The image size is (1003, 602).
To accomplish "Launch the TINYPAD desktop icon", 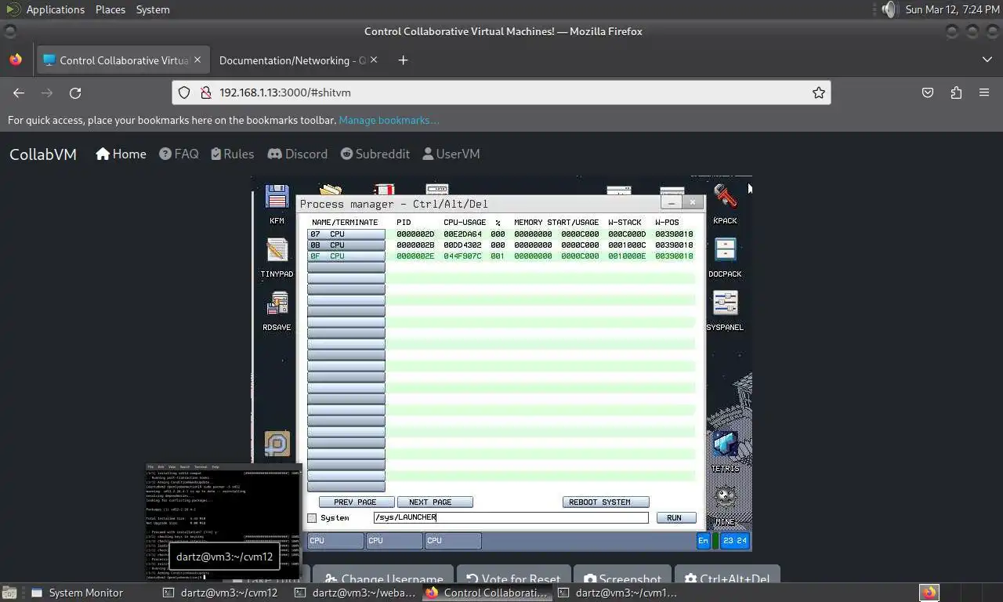I will click(x=277, y=251).
